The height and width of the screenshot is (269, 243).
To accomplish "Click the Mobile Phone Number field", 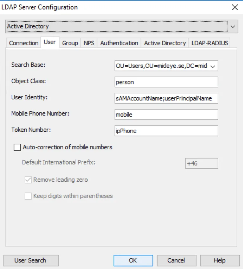I will [x=166, y=115].
